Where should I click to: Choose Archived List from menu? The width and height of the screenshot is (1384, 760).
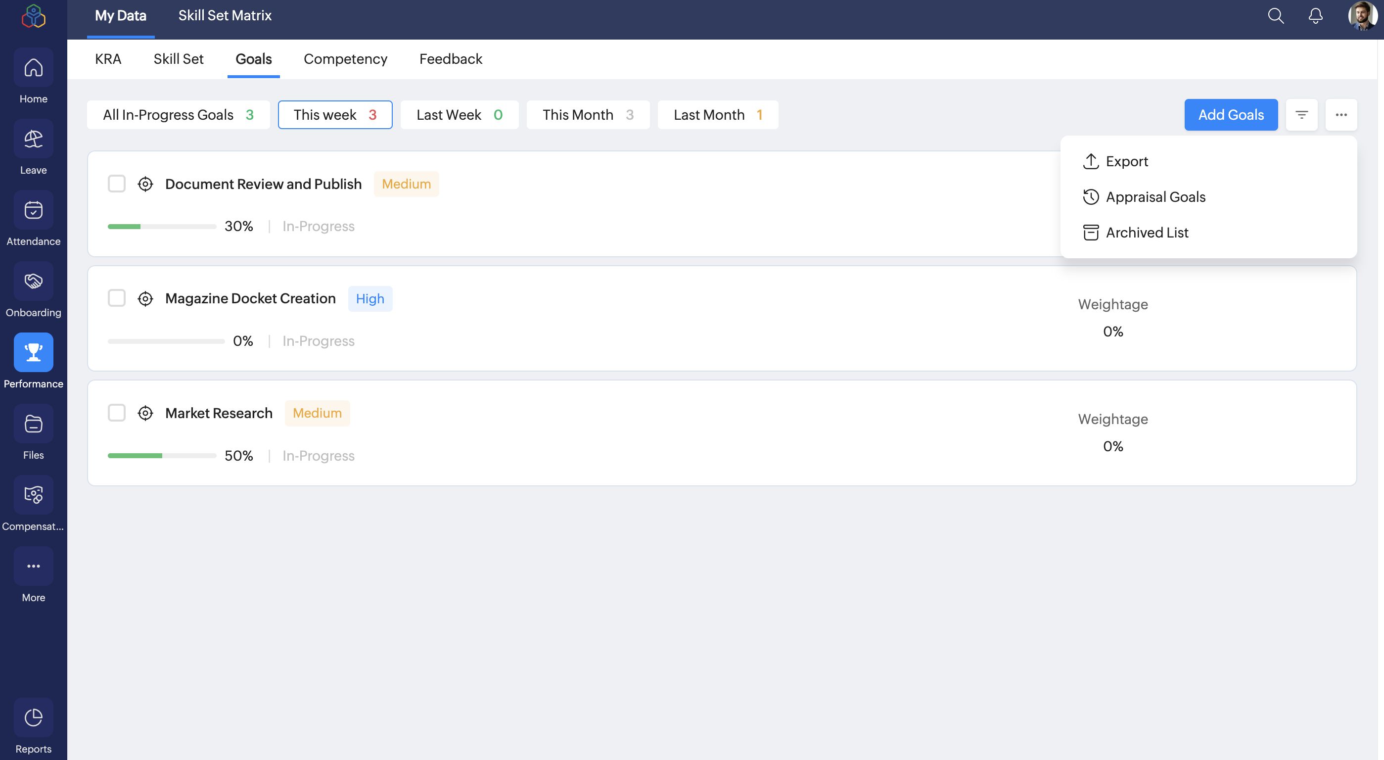[1147, 233]
